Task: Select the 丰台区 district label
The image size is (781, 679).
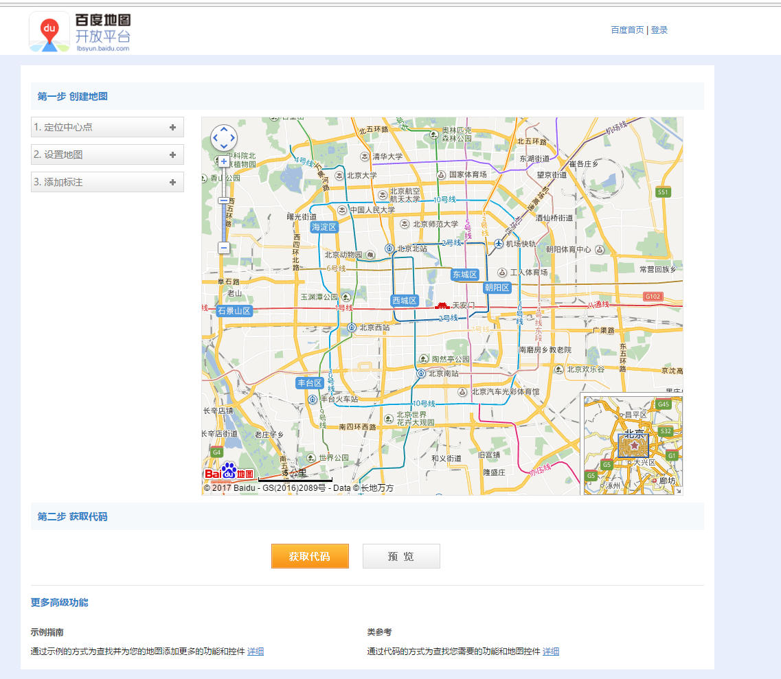Action: [x=310, y=383]
